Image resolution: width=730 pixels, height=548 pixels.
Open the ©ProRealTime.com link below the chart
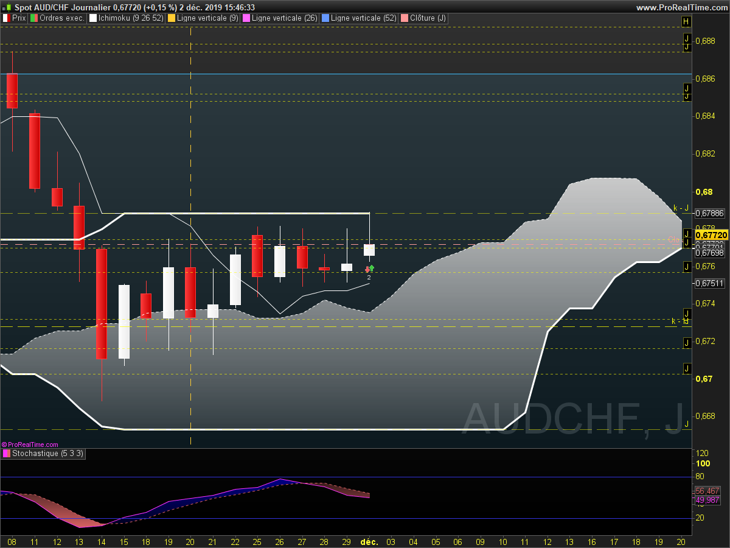30,444
